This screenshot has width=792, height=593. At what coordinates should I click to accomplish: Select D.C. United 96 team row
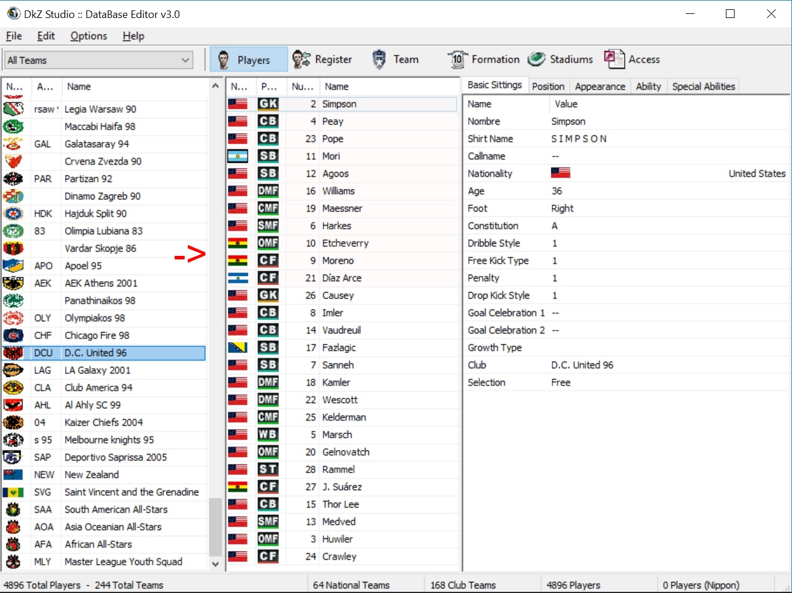[104, 353]
